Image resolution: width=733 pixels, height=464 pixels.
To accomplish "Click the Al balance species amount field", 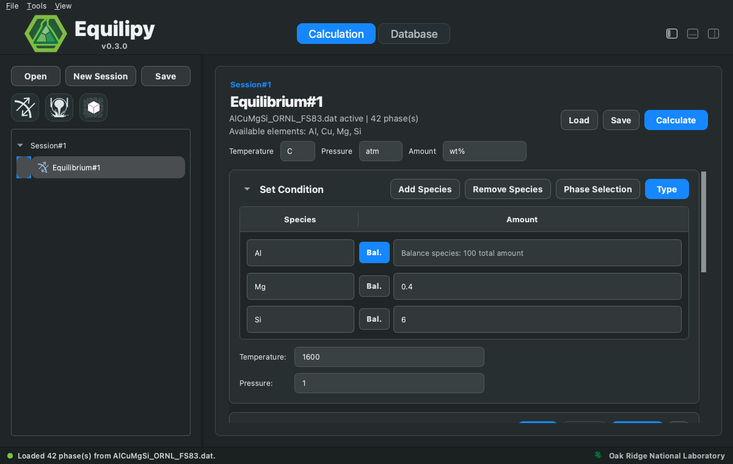I will [538, 253].
